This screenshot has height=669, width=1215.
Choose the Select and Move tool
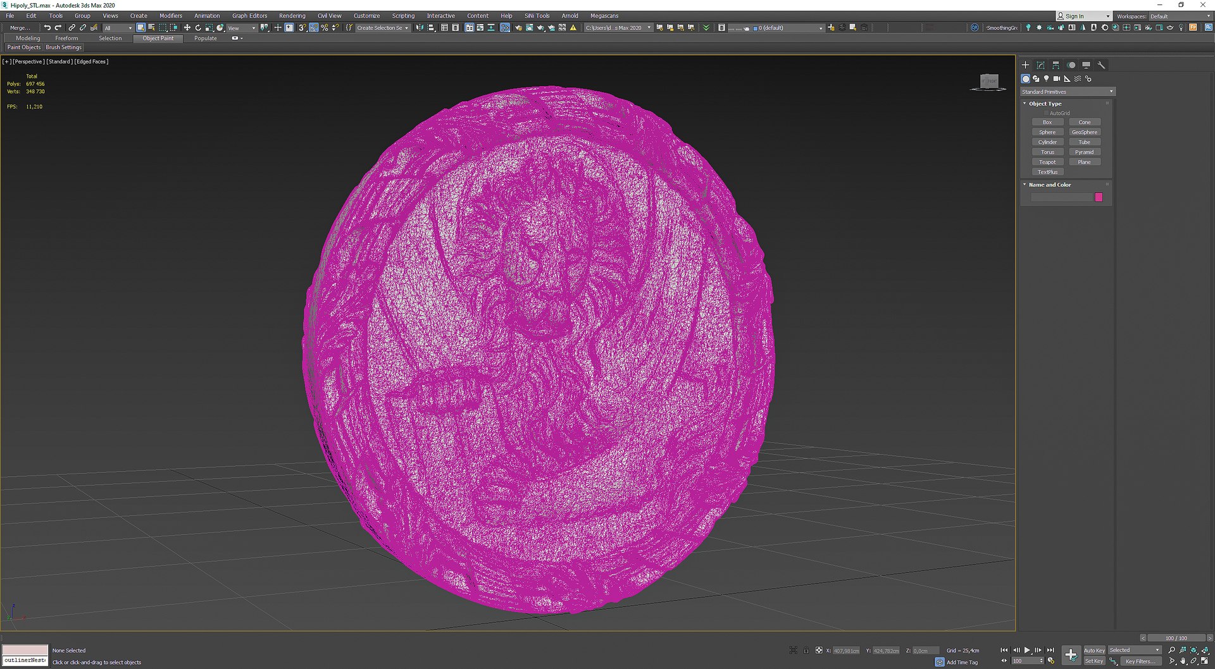[187, 28]
